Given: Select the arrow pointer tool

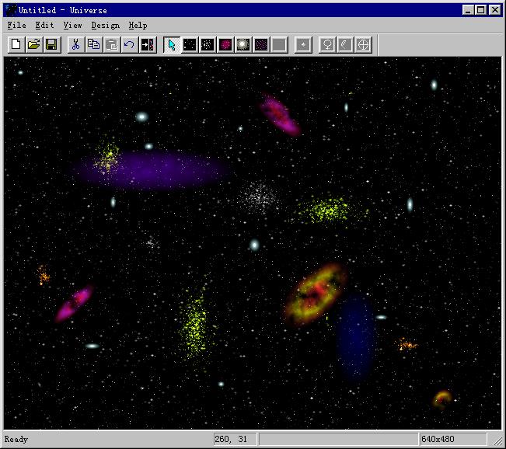Looking at the screenshot, I should [172, 44].
